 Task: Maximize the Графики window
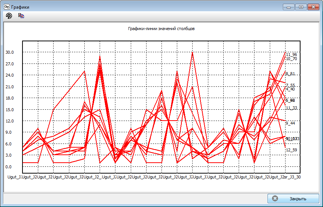click(x=301, y=7)
